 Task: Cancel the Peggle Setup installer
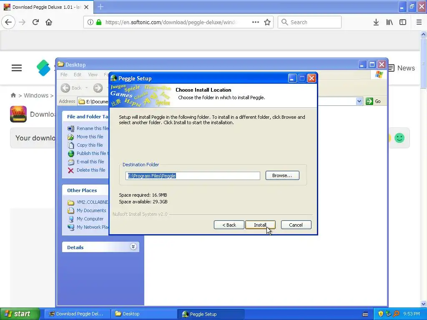(x=296, y=225)
